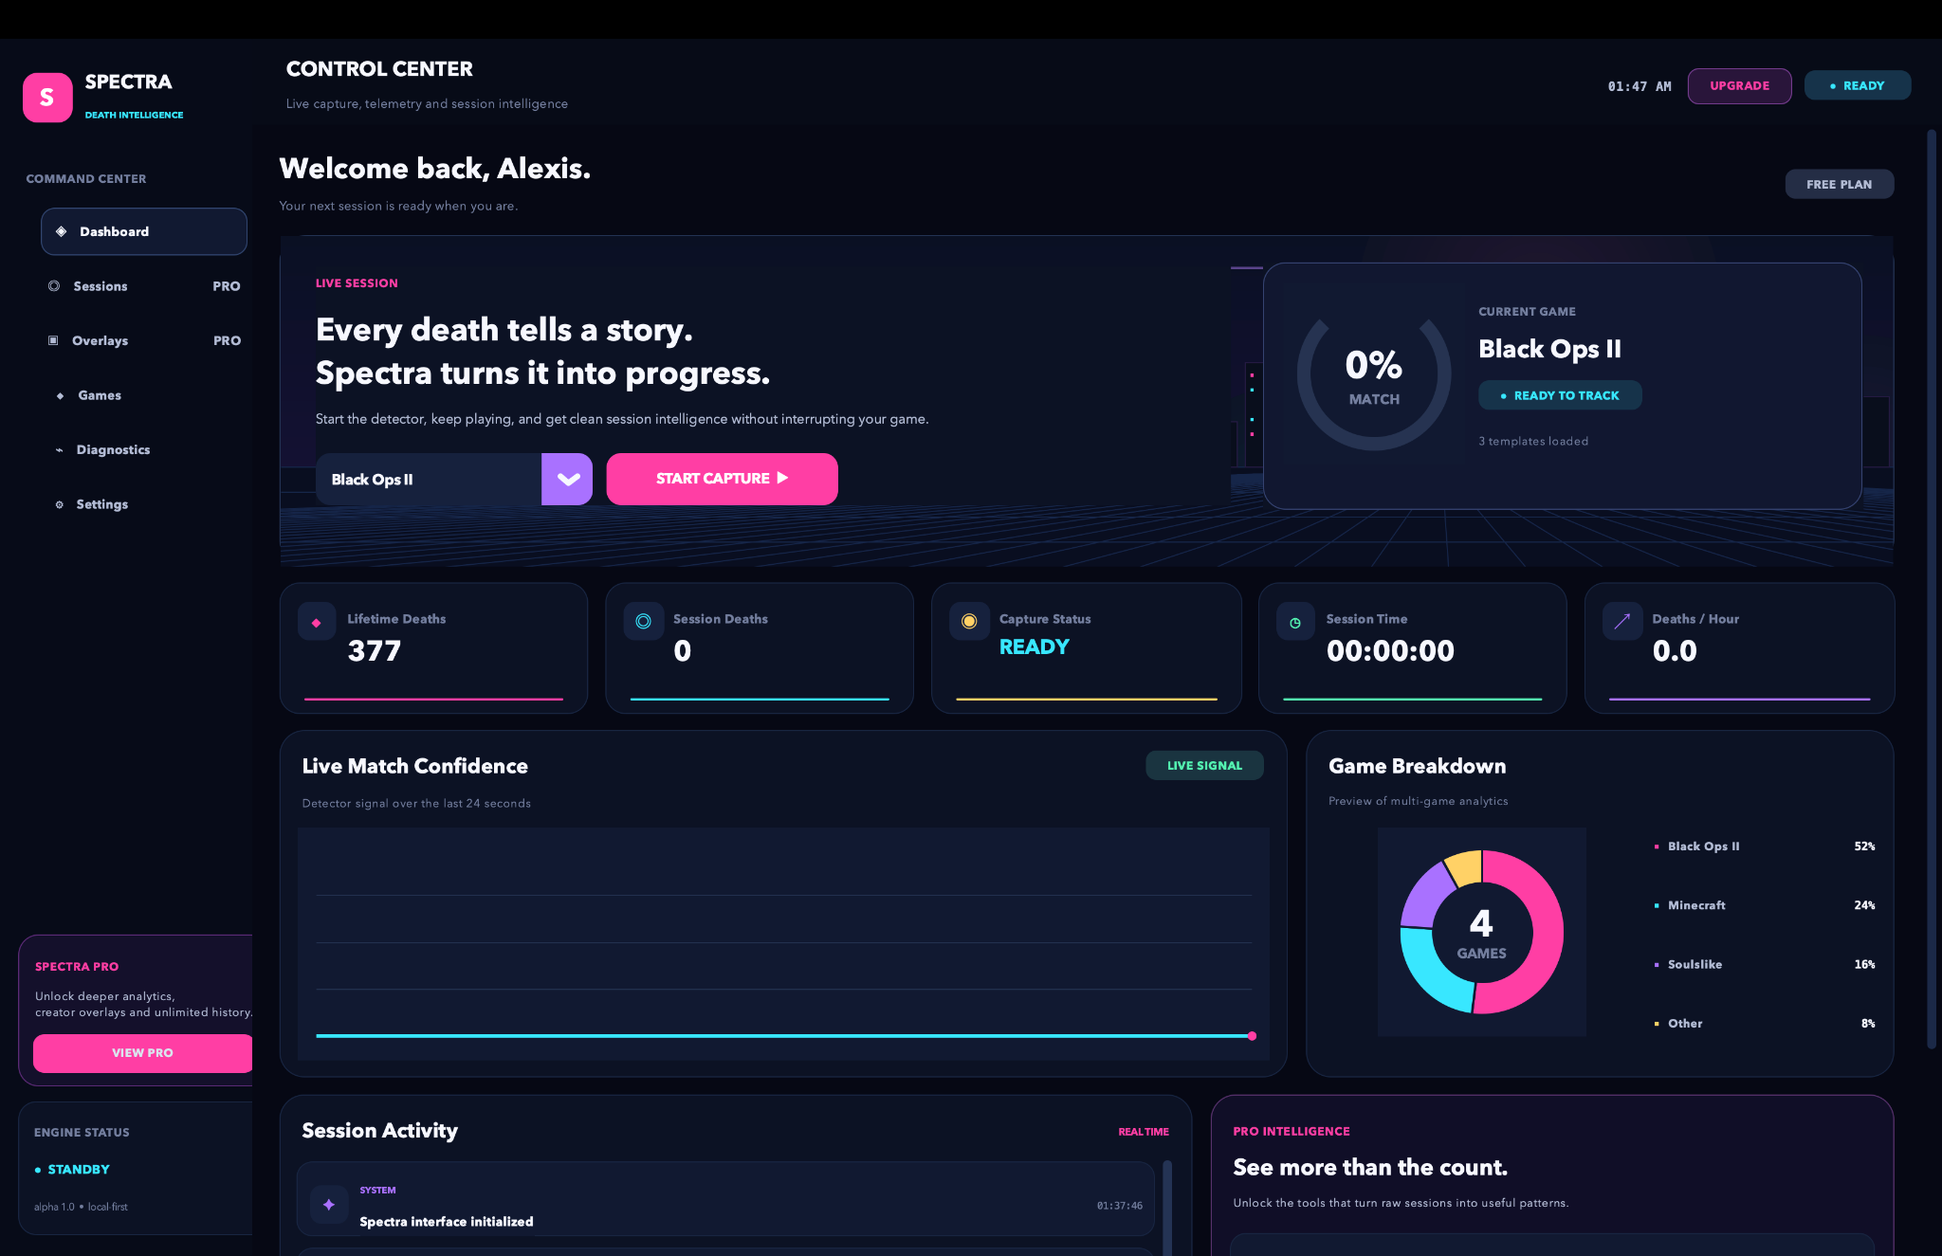This screenshot has width=1942, height=1256.
Task: Click the Settings gear icon
Action: [59, 504]
